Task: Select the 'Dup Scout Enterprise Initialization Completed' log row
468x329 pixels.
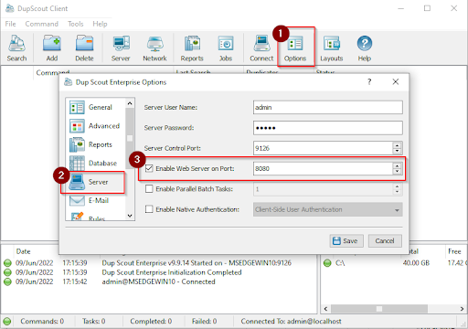Action: 172,272
